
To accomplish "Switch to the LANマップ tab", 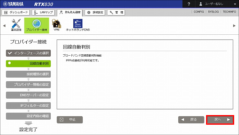I will coord(44,13).
